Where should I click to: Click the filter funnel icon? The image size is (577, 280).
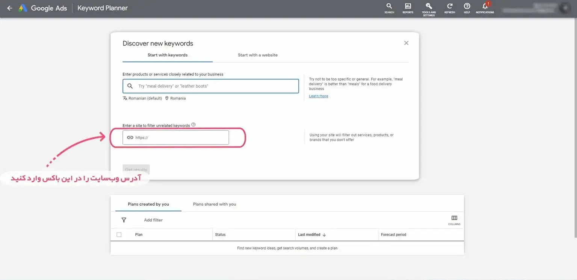124,220
